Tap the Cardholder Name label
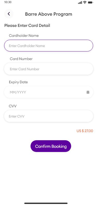 coord(24,36)
